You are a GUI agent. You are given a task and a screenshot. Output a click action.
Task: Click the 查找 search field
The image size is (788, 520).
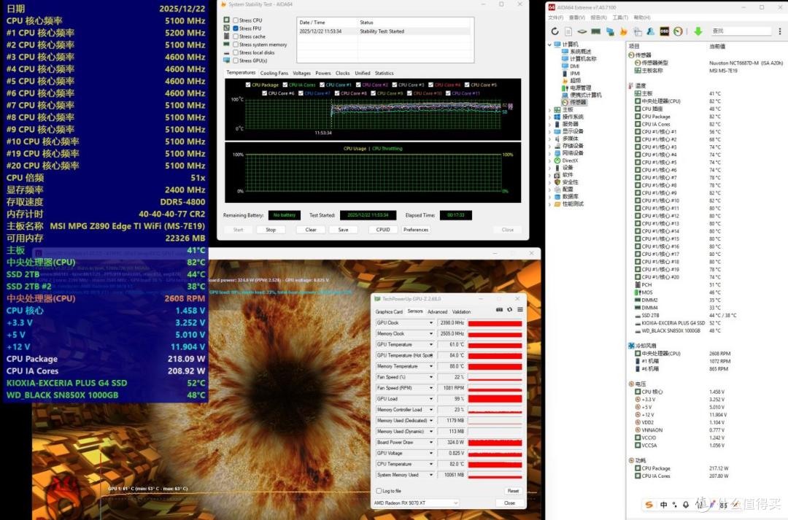pos(741,31)
